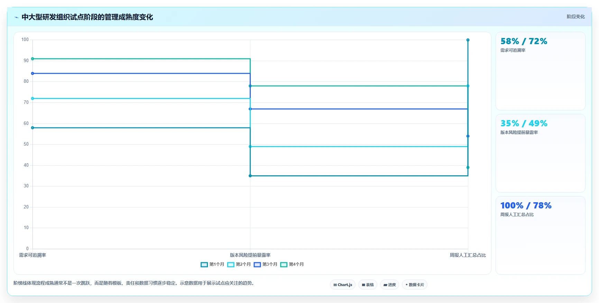Click the 第2个月 point at 78 on 周报人工汇总占比
This screenshot has height=303, width=599.
468,86
